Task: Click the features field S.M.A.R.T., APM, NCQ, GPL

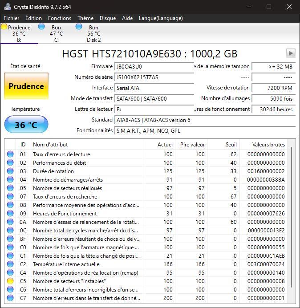Action: [205, 130]
